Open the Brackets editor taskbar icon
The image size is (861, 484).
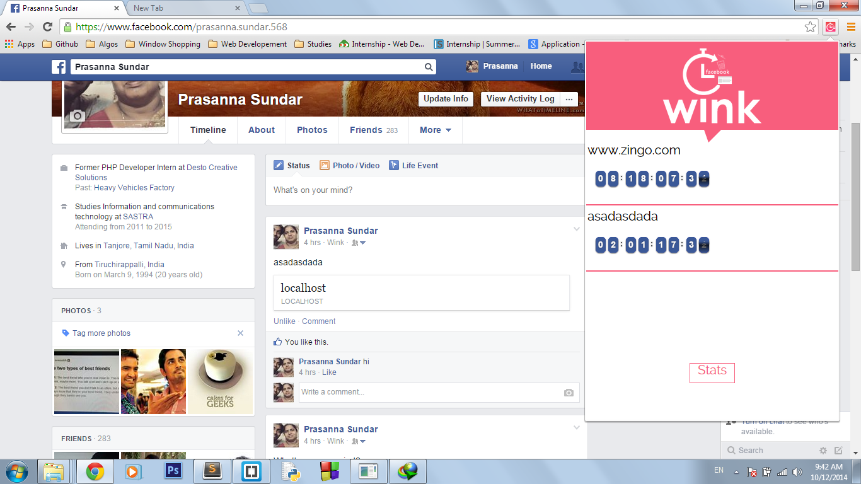pos(251,471)
